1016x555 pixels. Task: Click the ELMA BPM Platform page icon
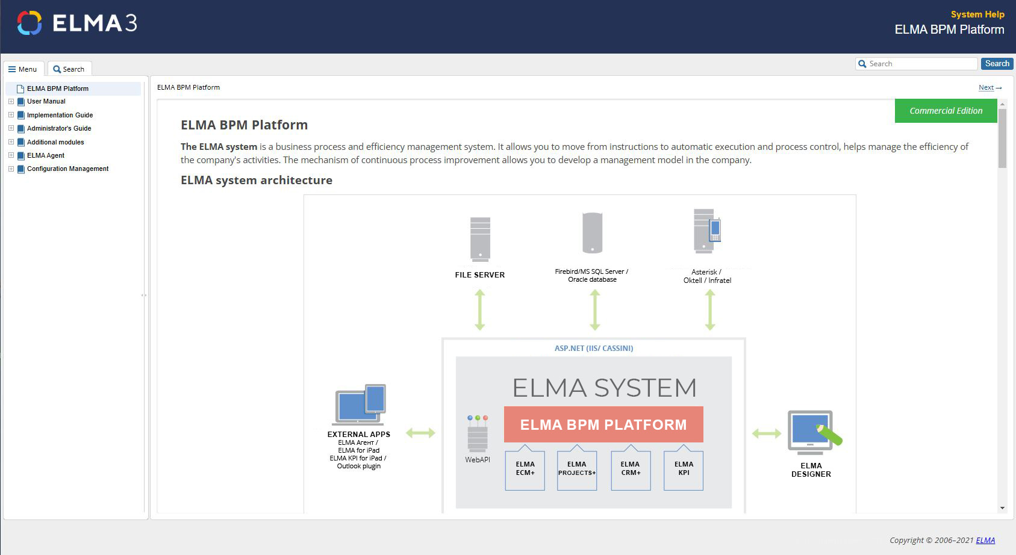pos(20,88)
